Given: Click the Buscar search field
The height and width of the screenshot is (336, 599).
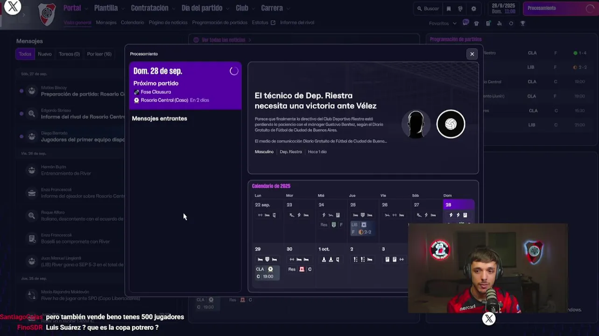Looking at the screenshot, I should click(427, 8).
